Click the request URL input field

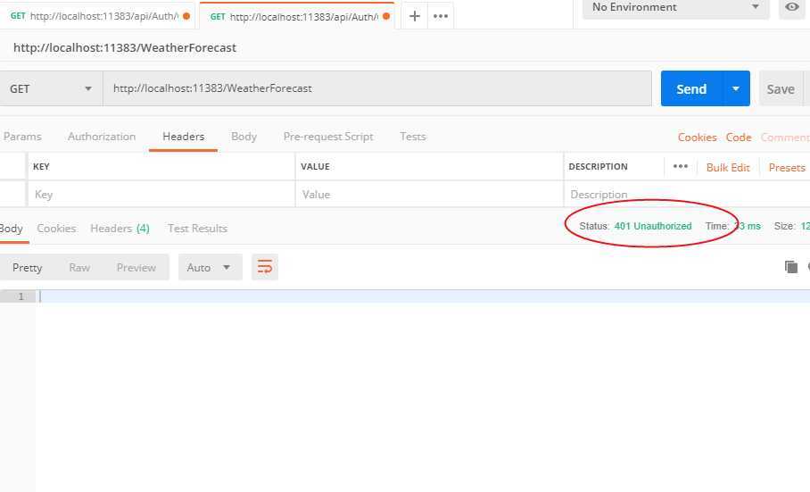click(x=377, y=88)
